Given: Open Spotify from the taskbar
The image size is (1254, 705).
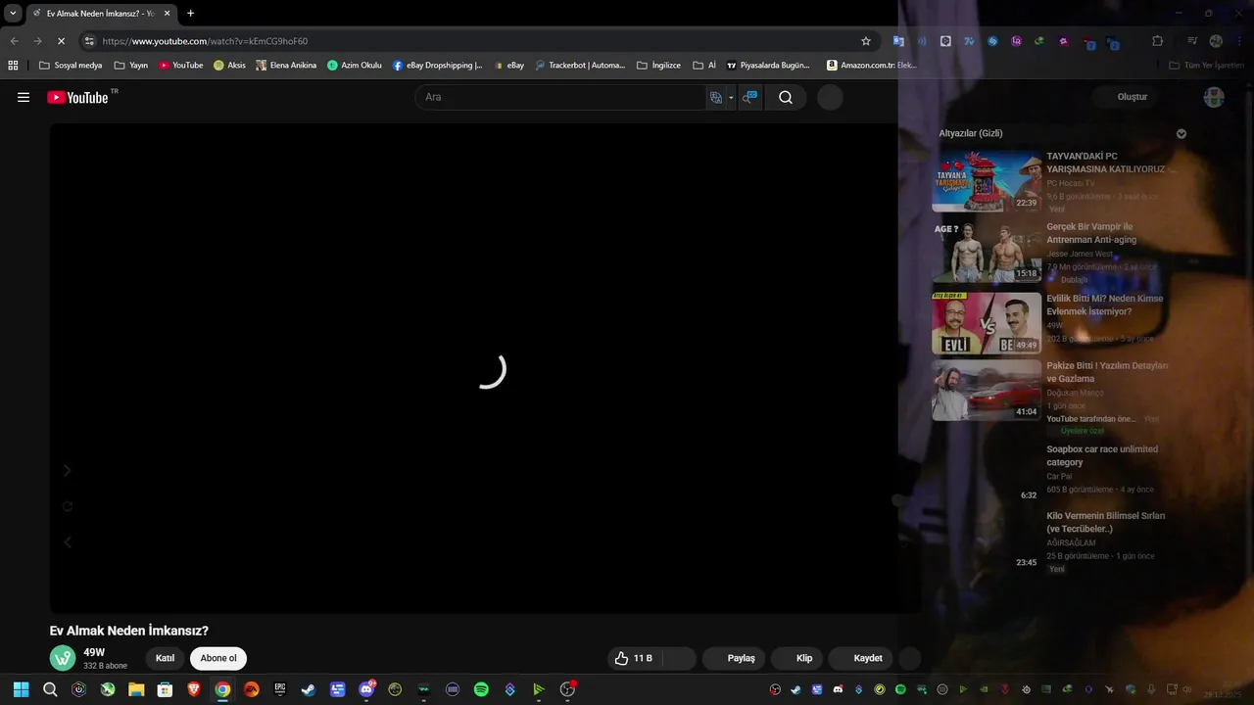Looking at the screenshot, I should 481,689.
